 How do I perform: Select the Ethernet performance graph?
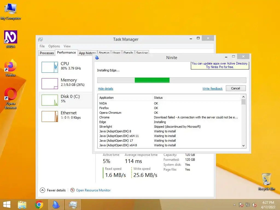click(50, 116)
